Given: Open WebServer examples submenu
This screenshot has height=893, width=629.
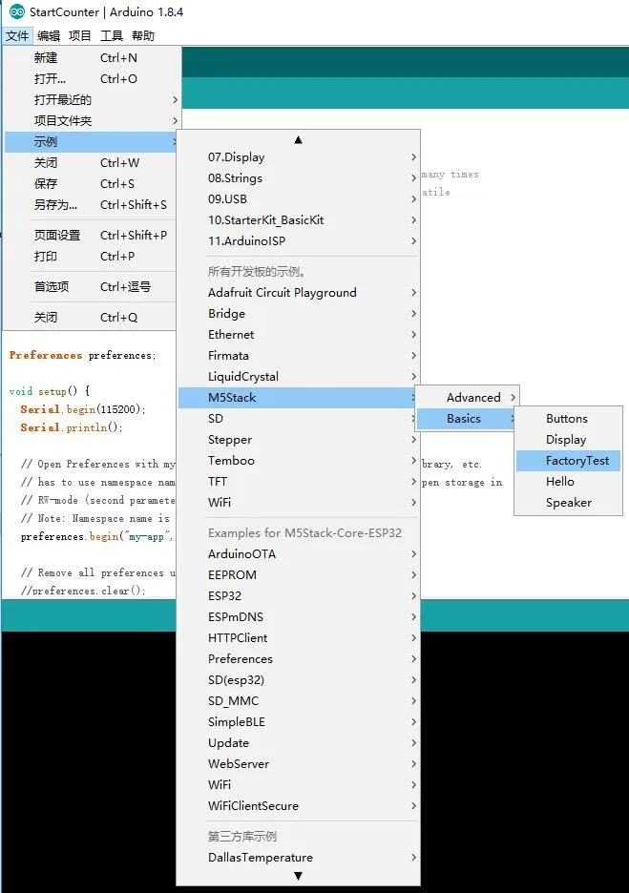Looking at the screenshot, I should pos(298,763).
